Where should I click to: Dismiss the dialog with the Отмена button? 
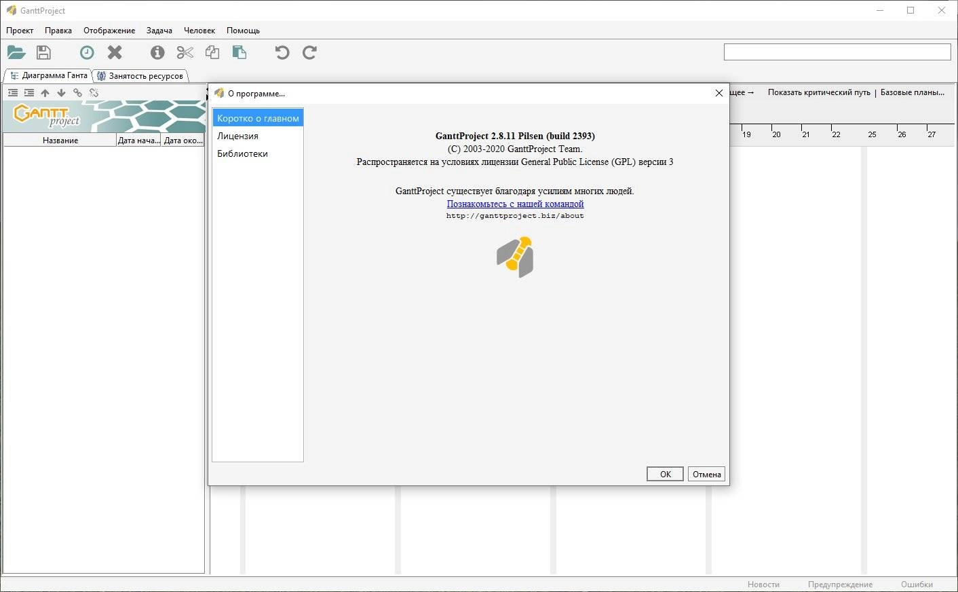point(706,474)
